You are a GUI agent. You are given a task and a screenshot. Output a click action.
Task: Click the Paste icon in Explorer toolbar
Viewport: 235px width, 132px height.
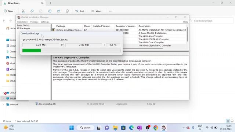click(x=41, y=11)
